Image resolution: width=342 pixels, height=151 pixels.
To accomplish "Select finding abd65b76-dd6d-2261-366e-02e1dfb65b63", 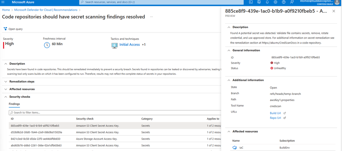I will pyautogui.click(x=114, y=145).
